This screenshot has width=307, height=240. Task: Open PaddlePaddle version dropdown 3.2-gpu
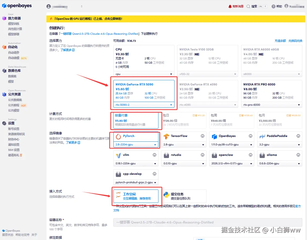[280, 145]
